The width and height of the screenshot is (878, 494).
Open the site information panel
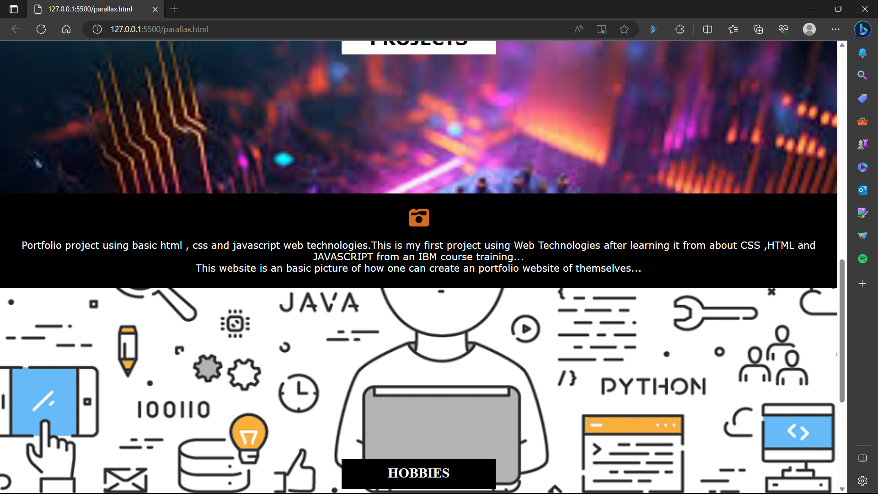96,29
